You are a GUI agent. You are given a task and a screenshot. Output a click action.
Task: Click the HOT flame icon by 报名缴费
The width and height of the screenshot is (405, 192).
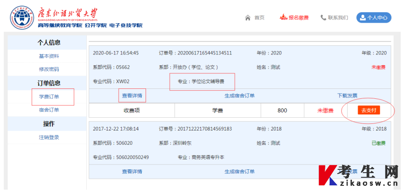pos(284,17)
